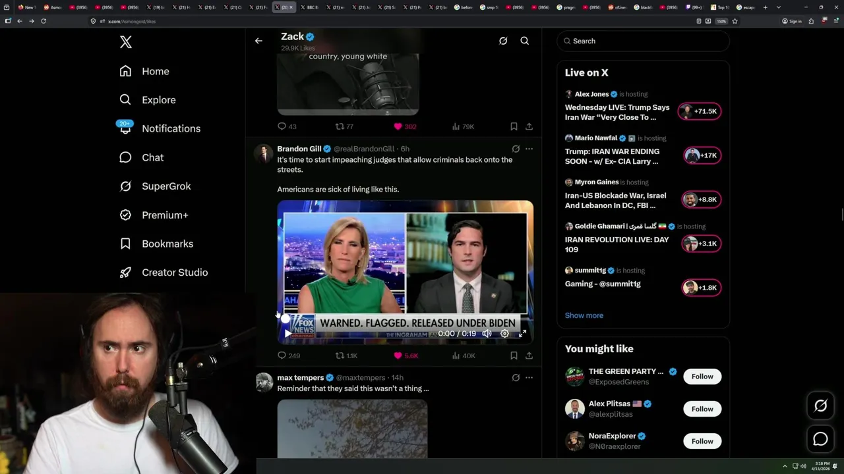Click the search icon in profile header
This screenshot has height=474, width=844.
click(525, 41)
